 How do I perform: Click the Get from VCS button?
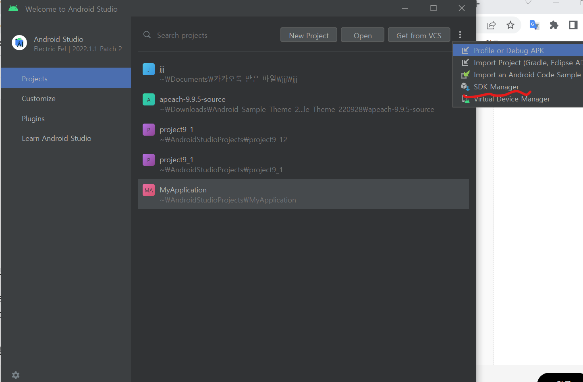tap(419, 35)
